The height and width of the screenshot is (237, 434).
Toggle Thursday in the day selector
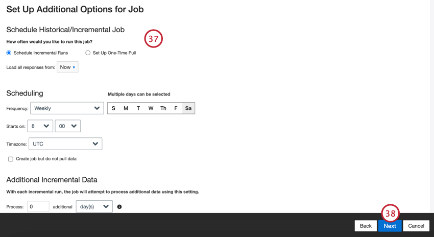click(x=163, y=108)
